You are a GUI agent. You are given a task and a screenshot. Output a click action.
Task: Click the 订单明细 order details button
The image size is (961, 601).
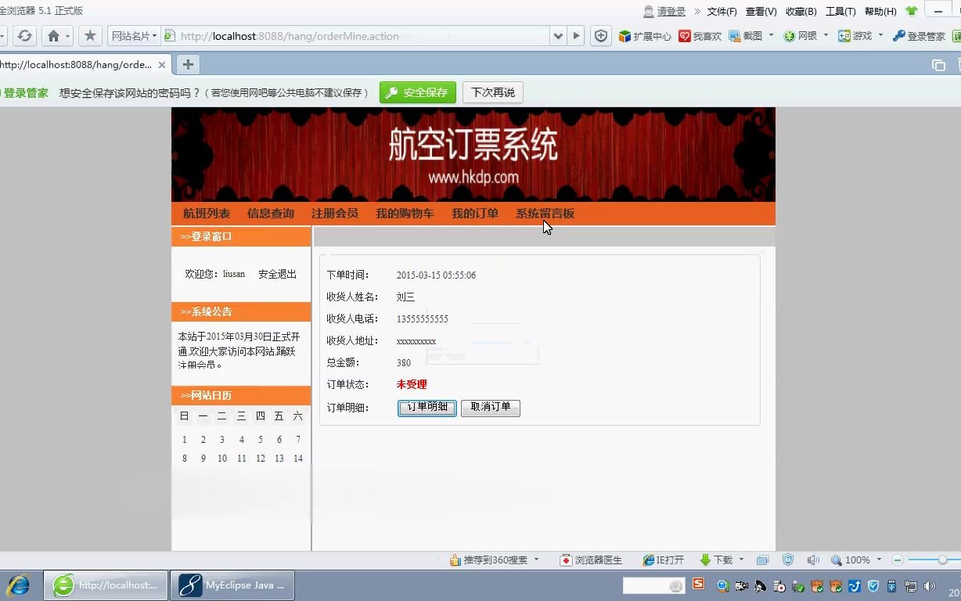coord(427,407)
